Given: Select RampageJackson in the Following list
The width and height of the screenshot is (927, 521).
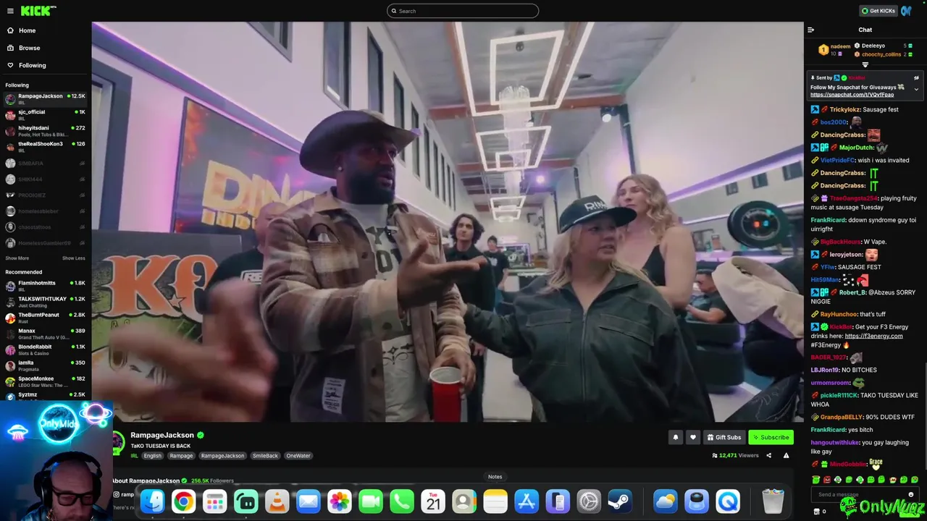Looking at the screenshot, I should 45,99.
